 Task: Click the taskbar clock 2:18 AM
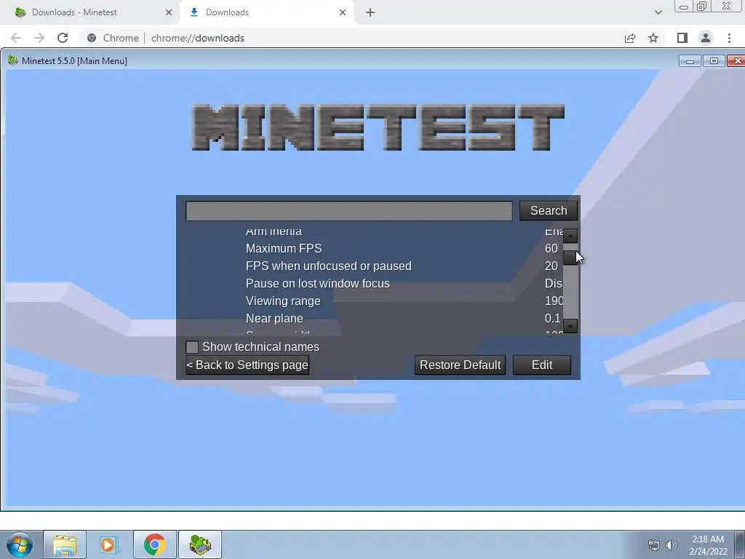point(708,539)
